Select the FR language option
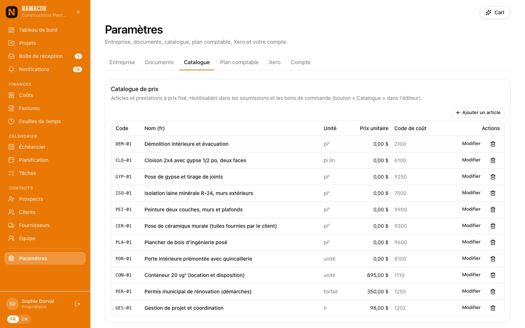Screen dimensions: 525x328 13,319
